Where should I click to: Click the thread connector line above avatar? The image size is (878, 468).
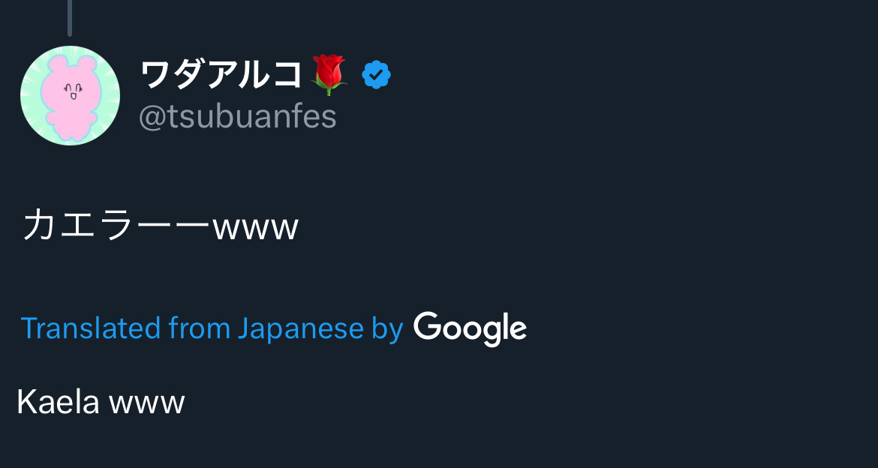(x=70, y=17)
